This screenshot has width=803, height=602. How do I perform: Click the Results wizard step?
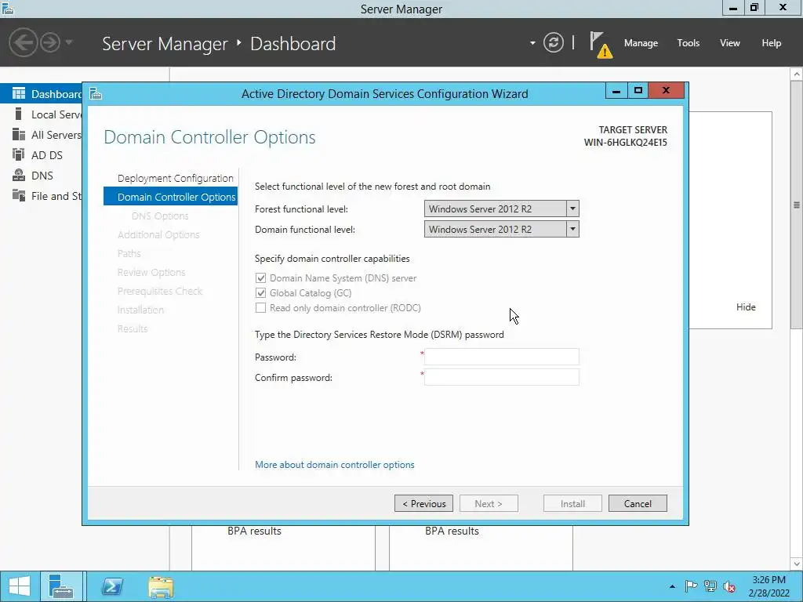[x=132, y=328]
